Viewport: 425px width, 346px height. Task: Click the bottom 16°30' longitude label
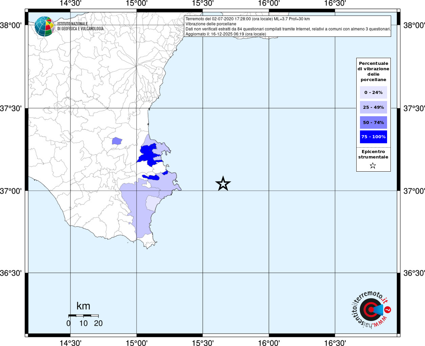point(335,343)
